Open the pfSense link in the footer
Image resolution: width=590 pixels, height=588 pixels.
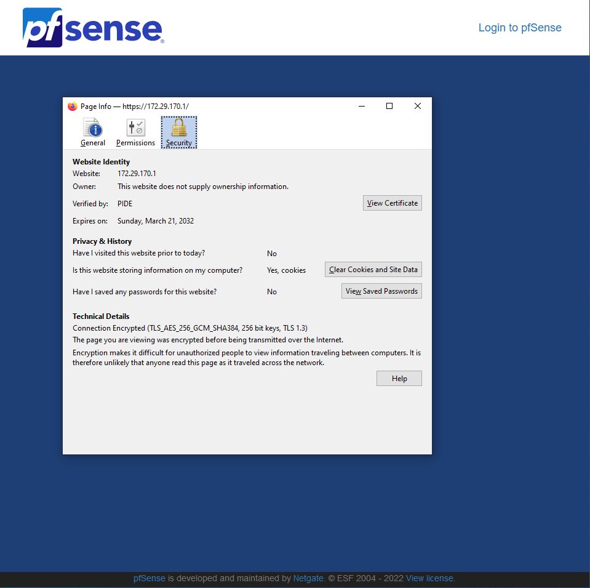tap(149, 579)
